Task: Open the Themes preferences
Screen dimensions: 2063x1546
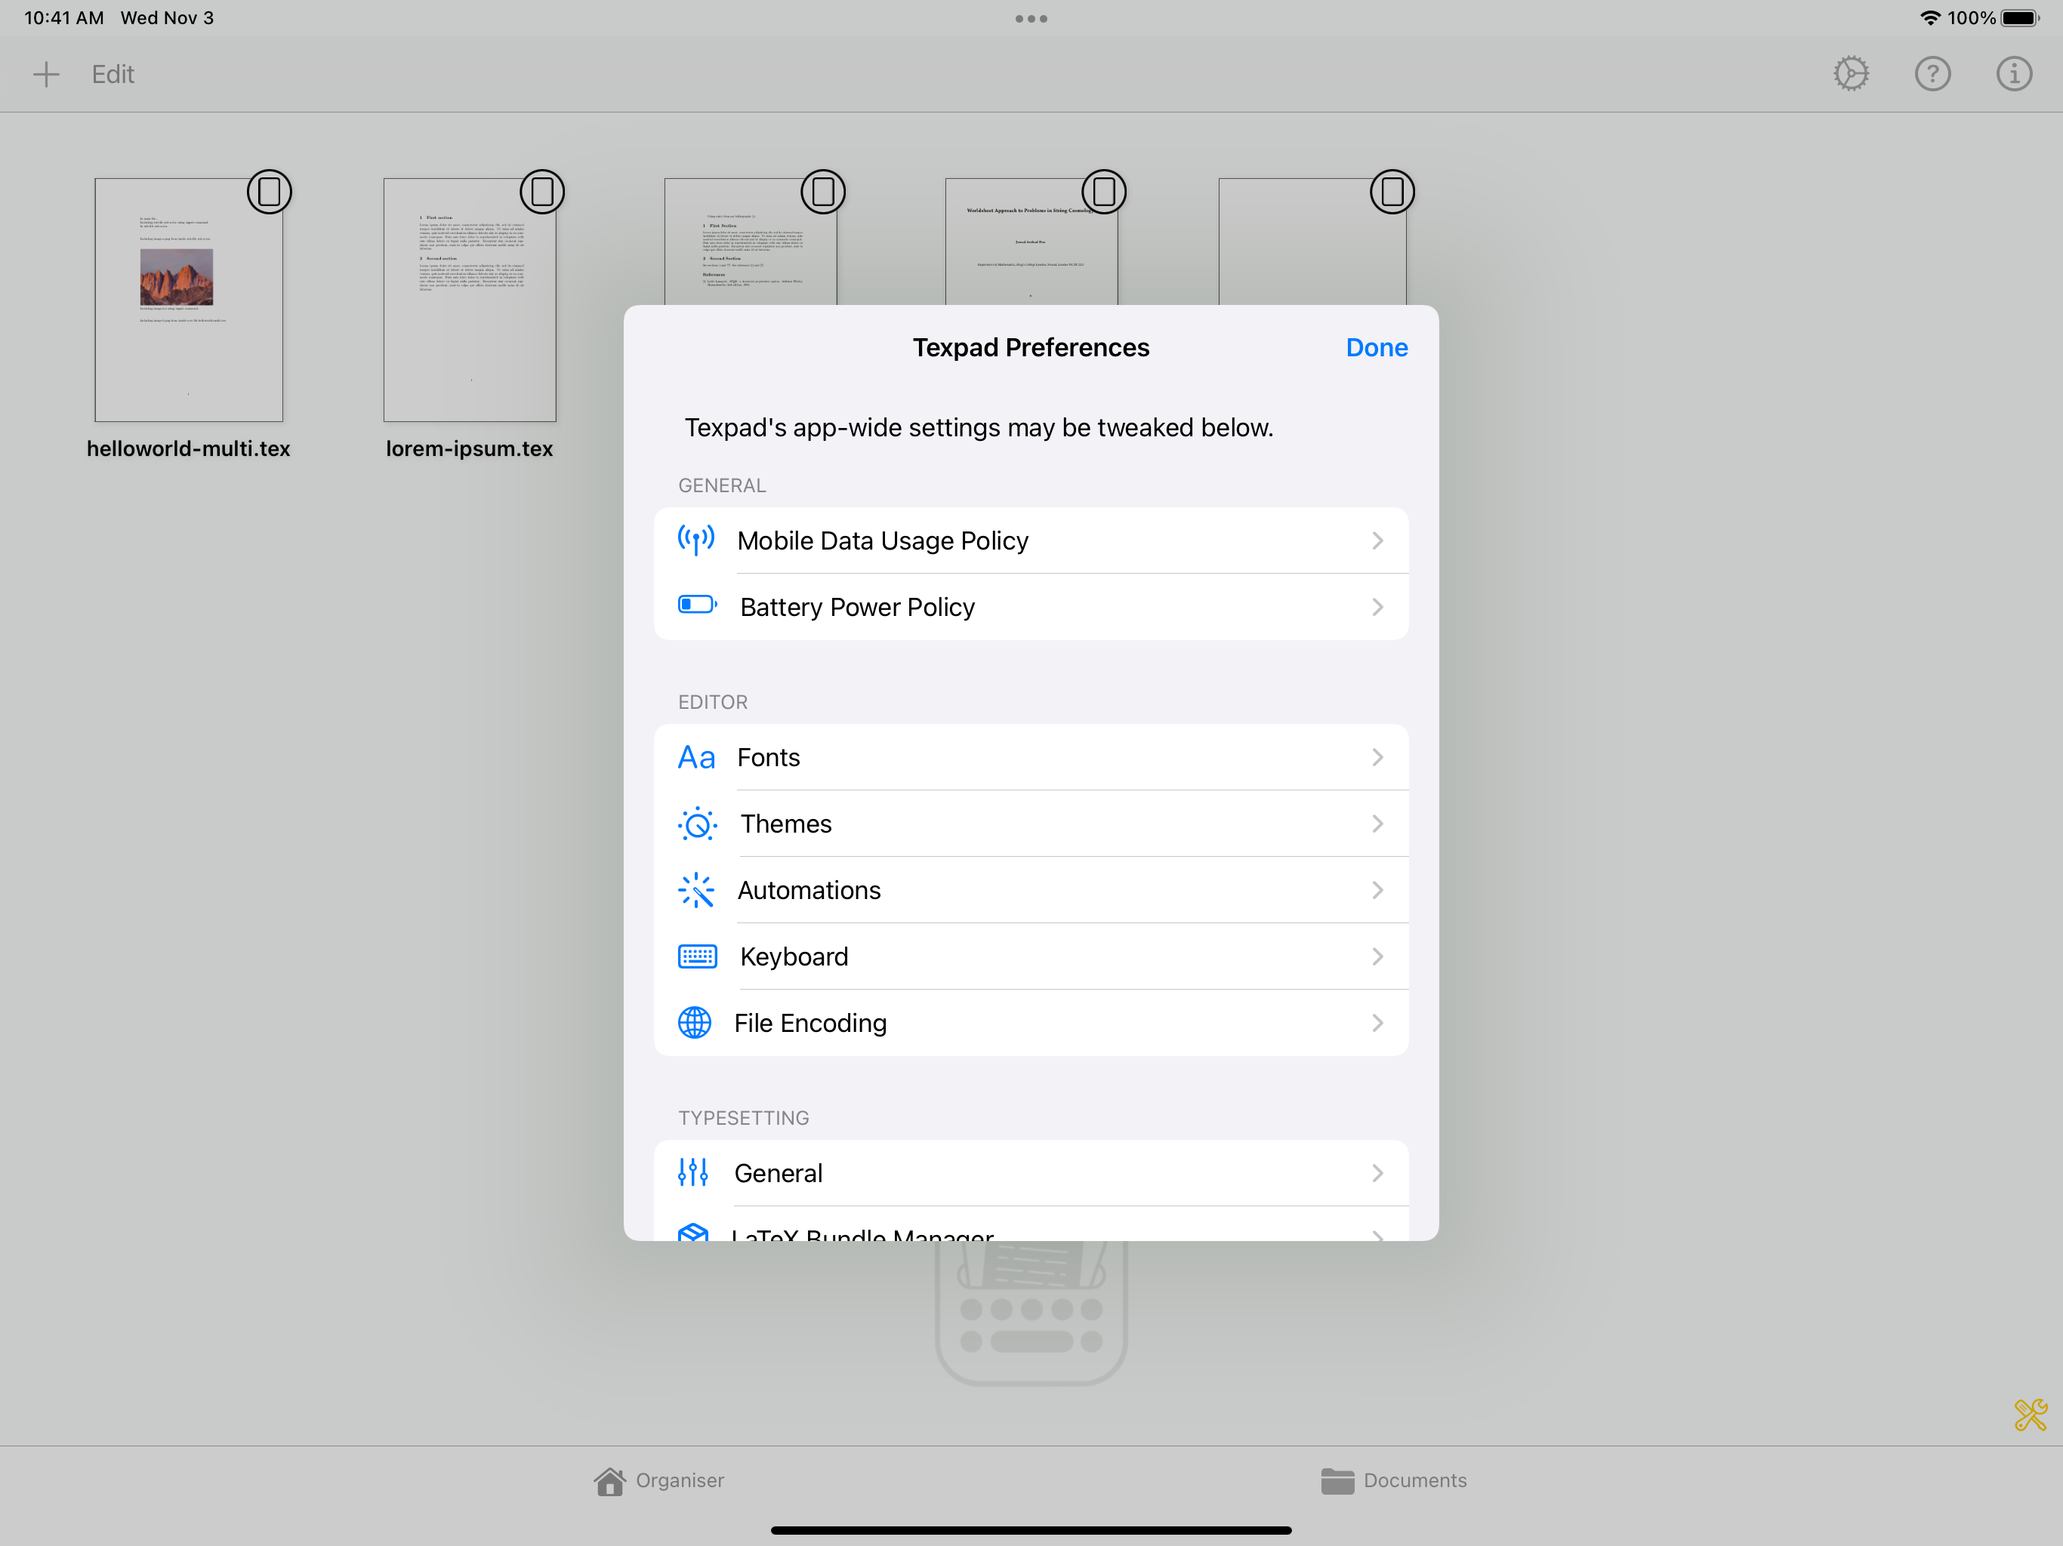Action: [1031, 824]
